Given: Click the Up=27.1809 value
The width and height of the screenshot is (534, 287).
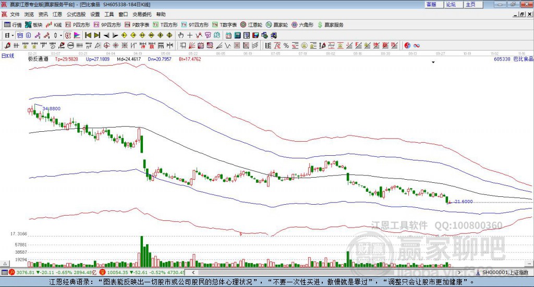Looking at the screenshot, I should [98, 59].
